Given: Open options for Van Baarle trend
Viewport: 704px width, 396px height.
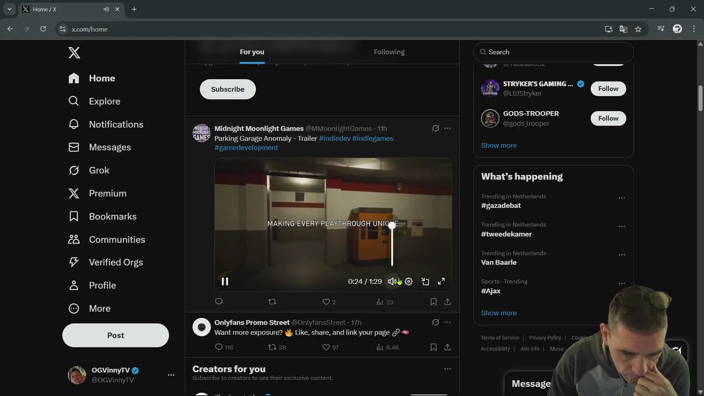Looking at the screenshot, I should [621, 255].
